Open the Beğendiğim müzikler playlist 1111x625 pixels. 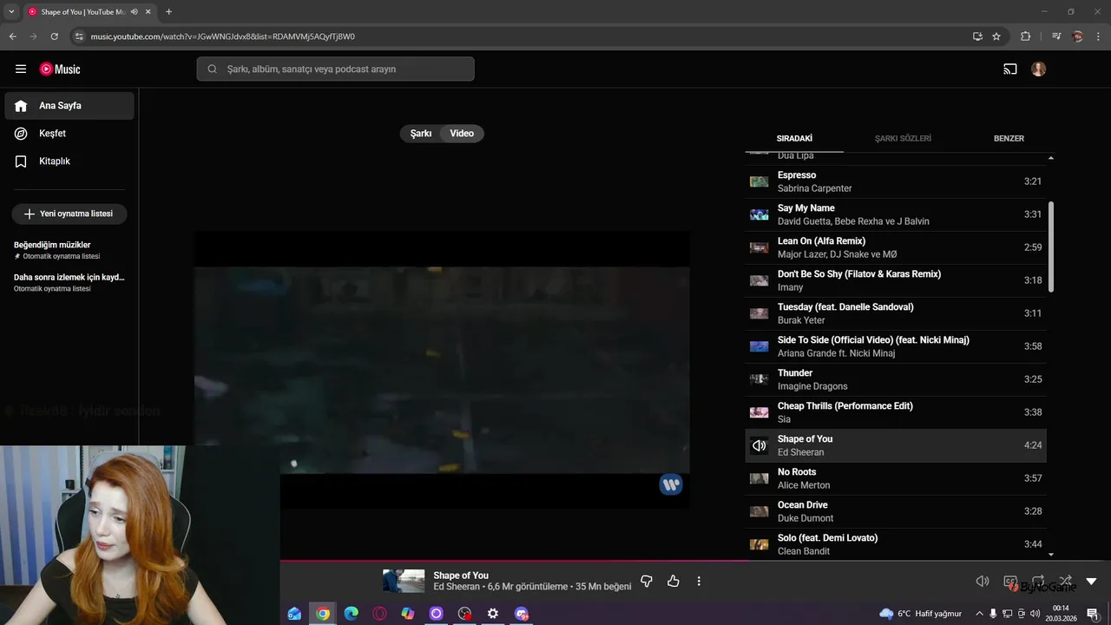tap(69, 250)
